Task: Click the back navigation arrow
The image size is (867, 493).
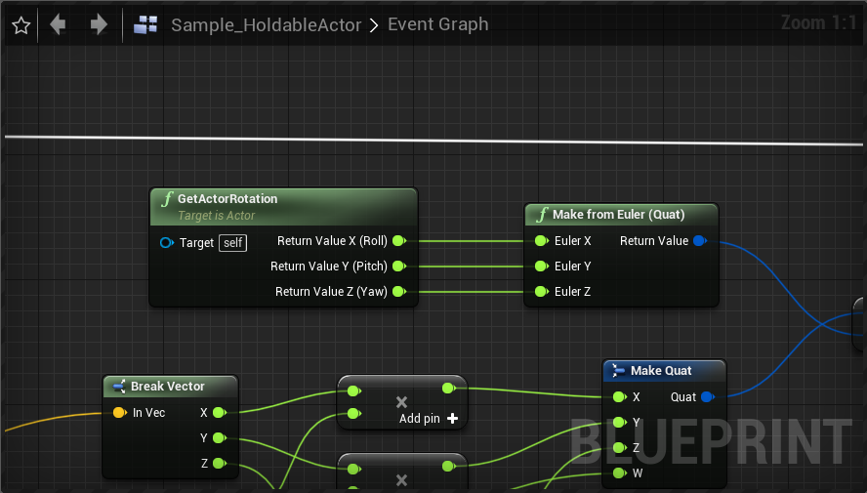Action: [x=58, y=25]
